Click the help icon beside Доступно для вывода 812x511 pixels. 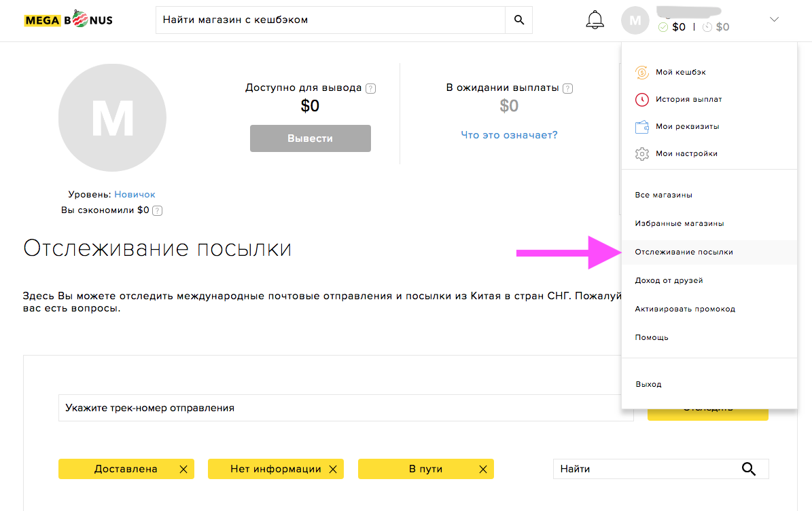coord(370,88)
